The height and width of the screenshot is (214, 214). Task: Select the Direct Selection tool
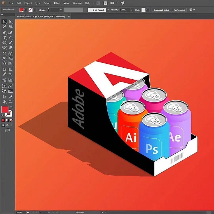click(x=10, y=22)
